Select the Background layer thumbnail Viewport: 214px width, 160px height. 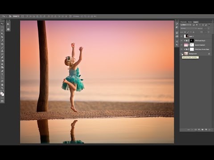[186, 54]
